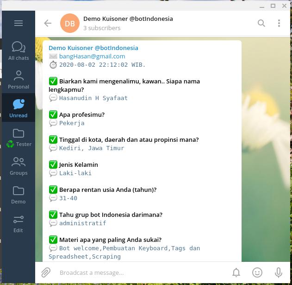
Task: Click the 3 subscribers text
Action: pos(102,28)
